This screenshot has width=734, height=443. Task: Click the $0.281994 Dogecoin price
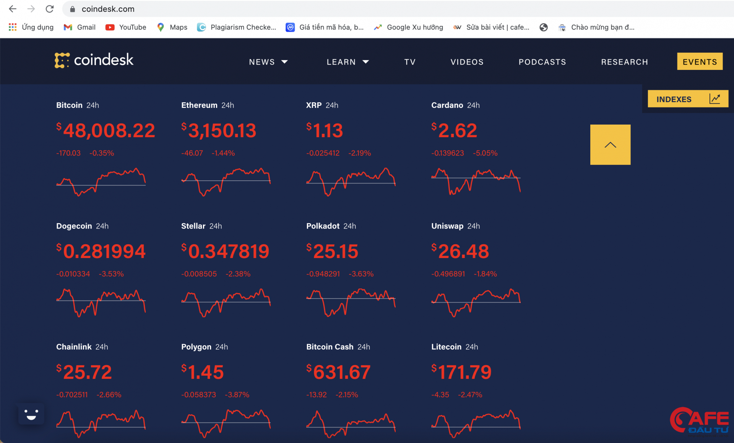point(101,251)
